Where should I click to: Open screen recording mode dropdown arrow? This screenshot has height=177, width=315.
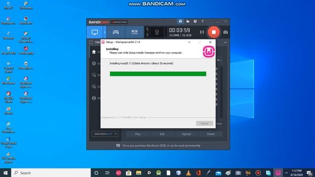click(x=104, y=32)
